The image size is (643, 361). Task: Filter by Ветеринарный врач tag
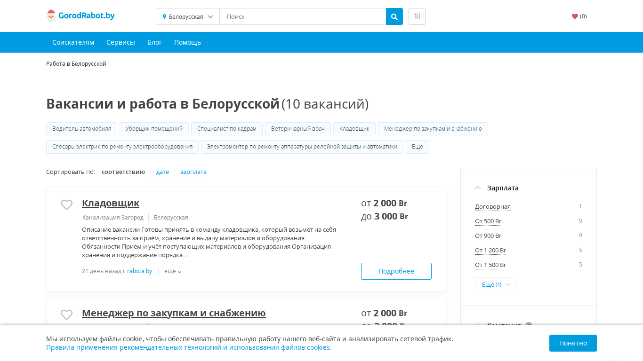click(x=298, y=129)
